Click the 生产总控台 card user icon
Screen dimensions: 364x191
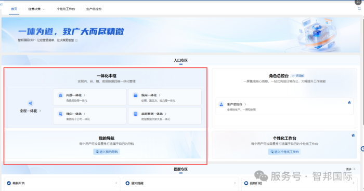point(221,104)
